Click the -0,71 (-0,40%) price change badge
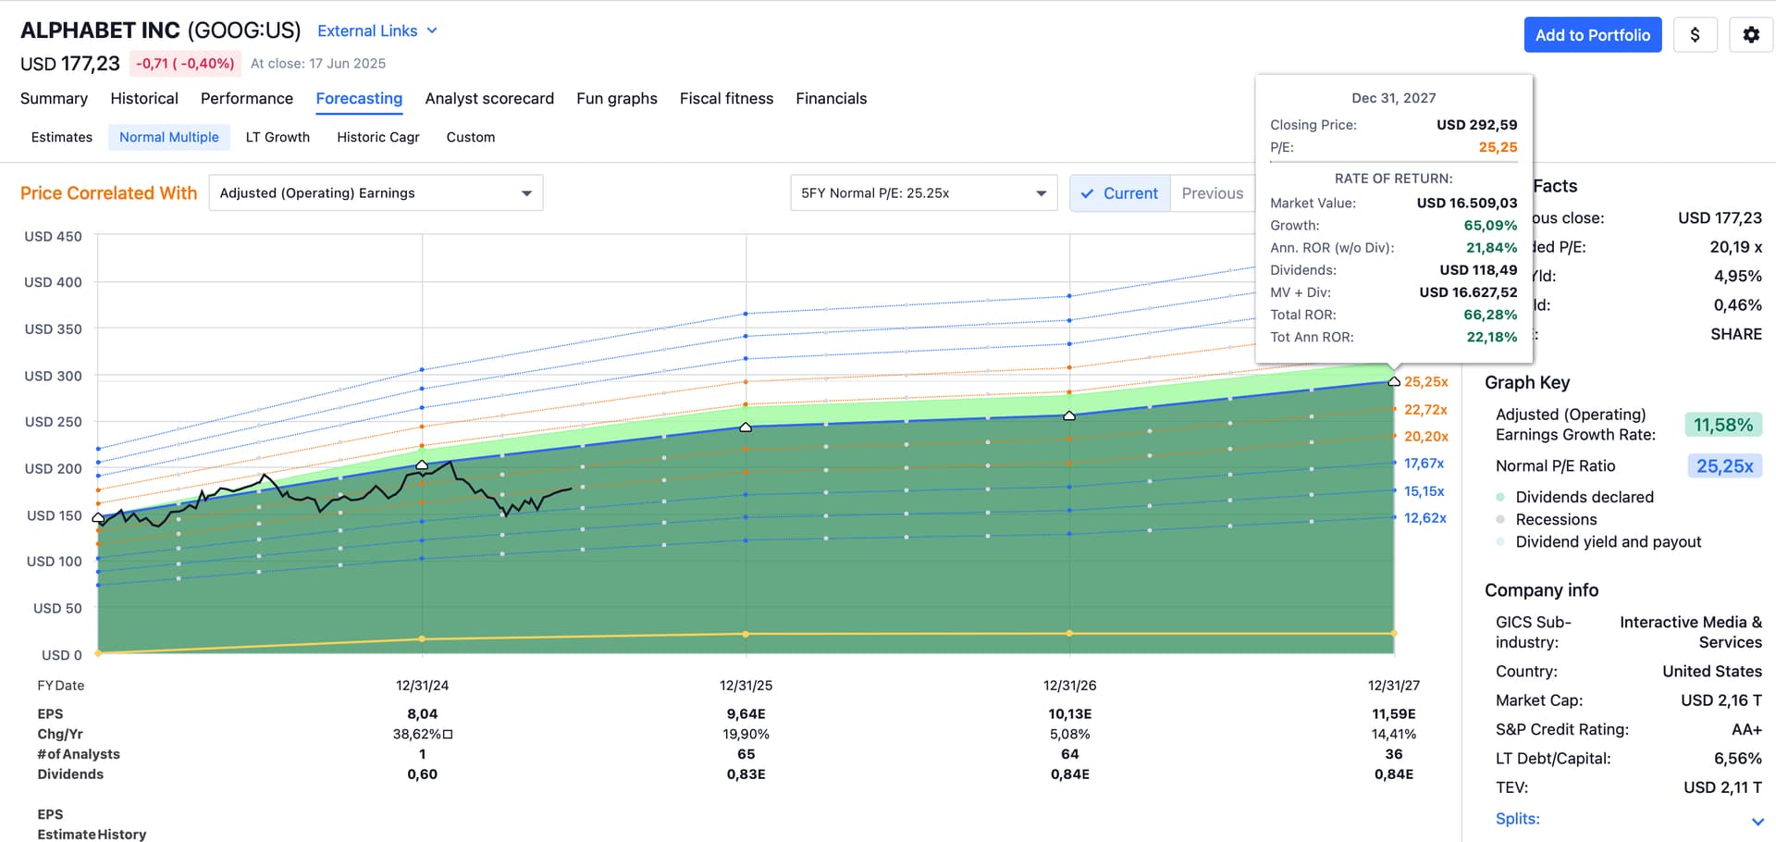This screenshot has width=1776, height=842. pos(185,64)
